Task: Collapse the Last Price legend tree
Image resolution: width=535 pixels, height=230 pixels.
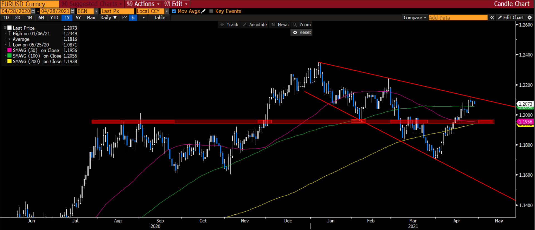Action: pyautogui.click(x=5, y=28)
